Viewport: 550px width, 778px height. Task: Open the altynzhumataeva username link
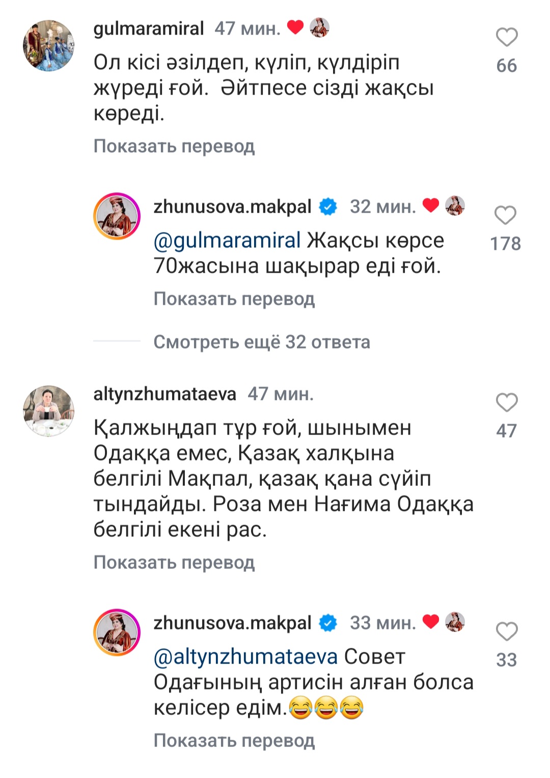pos(165,394)
